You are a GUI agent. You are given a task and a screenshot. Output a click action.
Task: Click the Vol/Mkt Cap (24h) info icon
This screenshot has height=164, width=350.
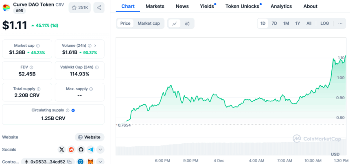click(97, 67)
